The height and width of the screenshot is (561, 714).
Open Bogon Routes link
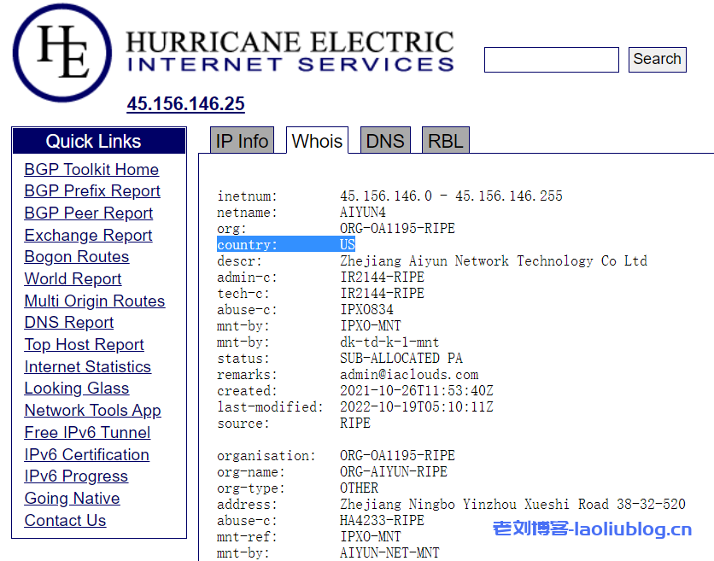77,257
